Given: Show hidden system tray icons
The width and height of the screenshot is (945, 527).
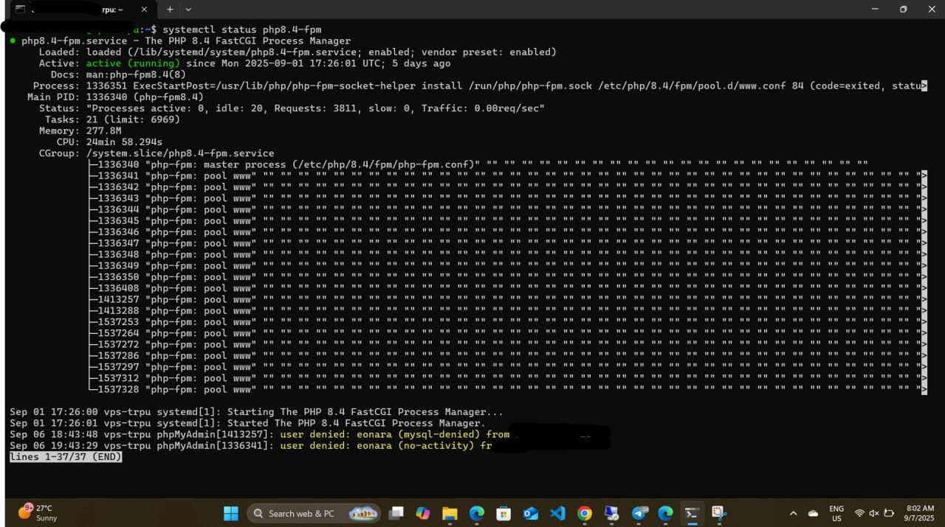Looking at the screenshot, I should click(x=793, y=513).
